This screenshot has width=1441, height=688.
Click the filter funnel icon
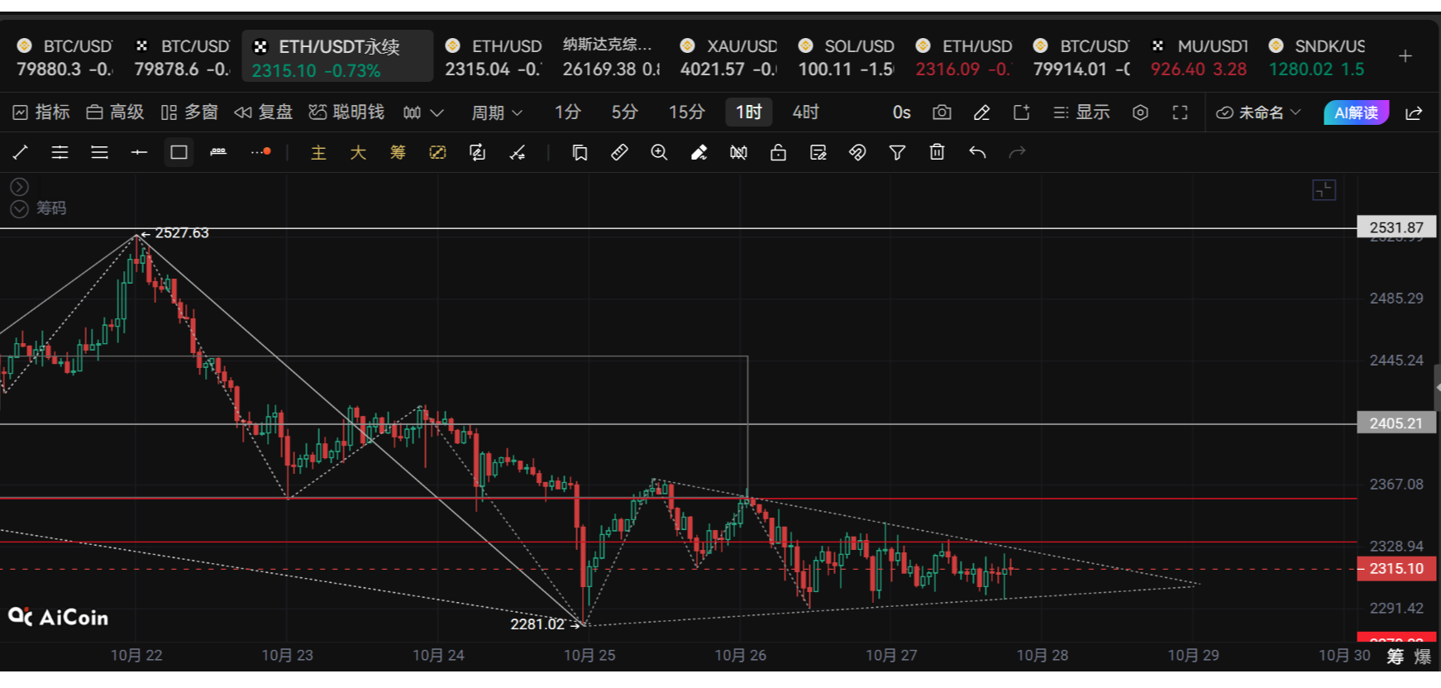pyautogui.click(x=897, y=152)
